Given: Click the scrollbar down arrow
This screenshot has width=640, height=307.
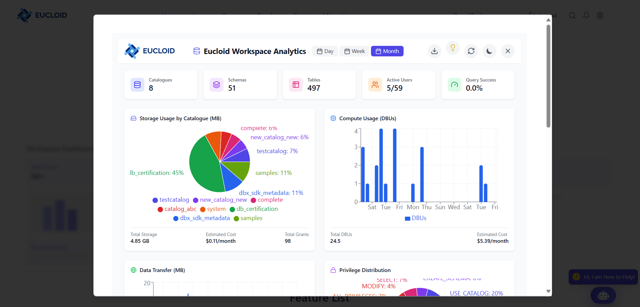Looking at the screenshot, I should (548, 291).
